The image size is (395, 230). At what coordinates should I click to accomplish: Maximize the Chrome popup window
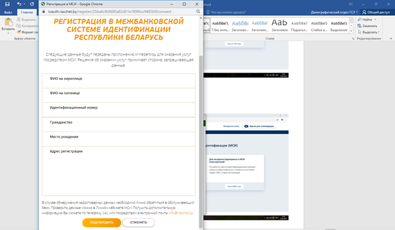coord(184,4)
